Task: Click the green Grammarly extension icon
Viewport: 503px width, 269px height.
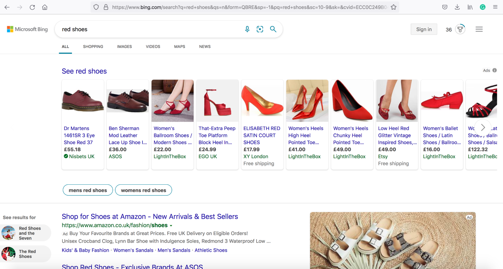Action: [483, 7]
